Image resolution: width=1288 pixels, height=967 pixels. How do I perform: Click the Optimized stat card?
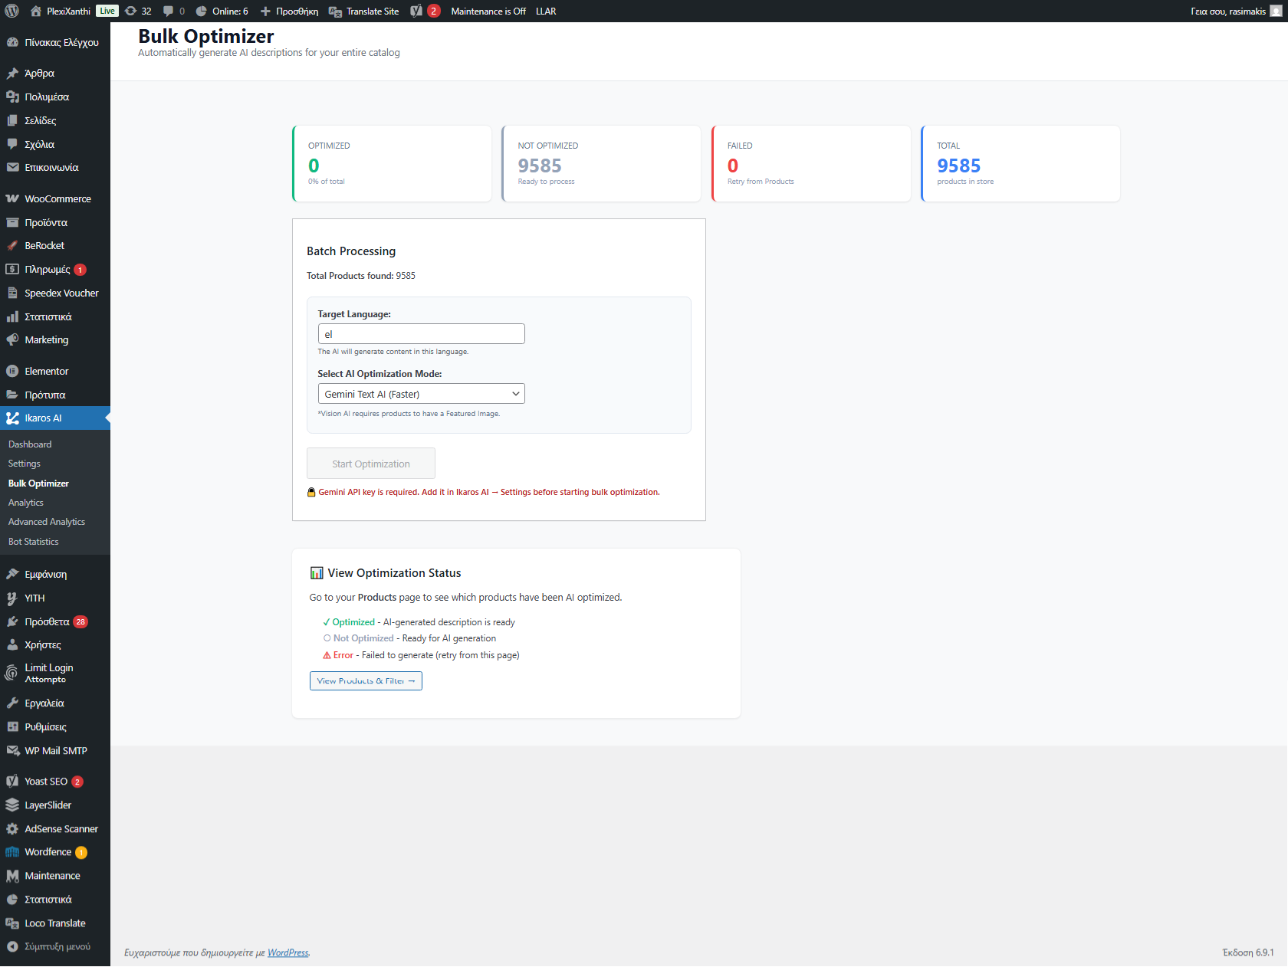click(x=392, y=164)
